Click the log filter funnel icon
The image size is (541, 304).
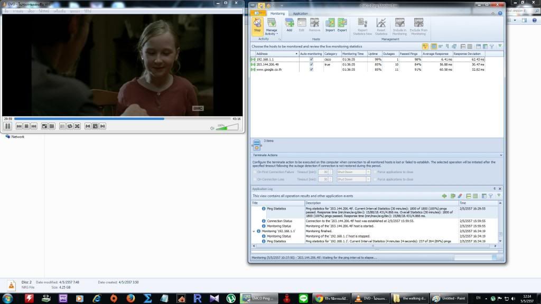[x=491, y=196]
